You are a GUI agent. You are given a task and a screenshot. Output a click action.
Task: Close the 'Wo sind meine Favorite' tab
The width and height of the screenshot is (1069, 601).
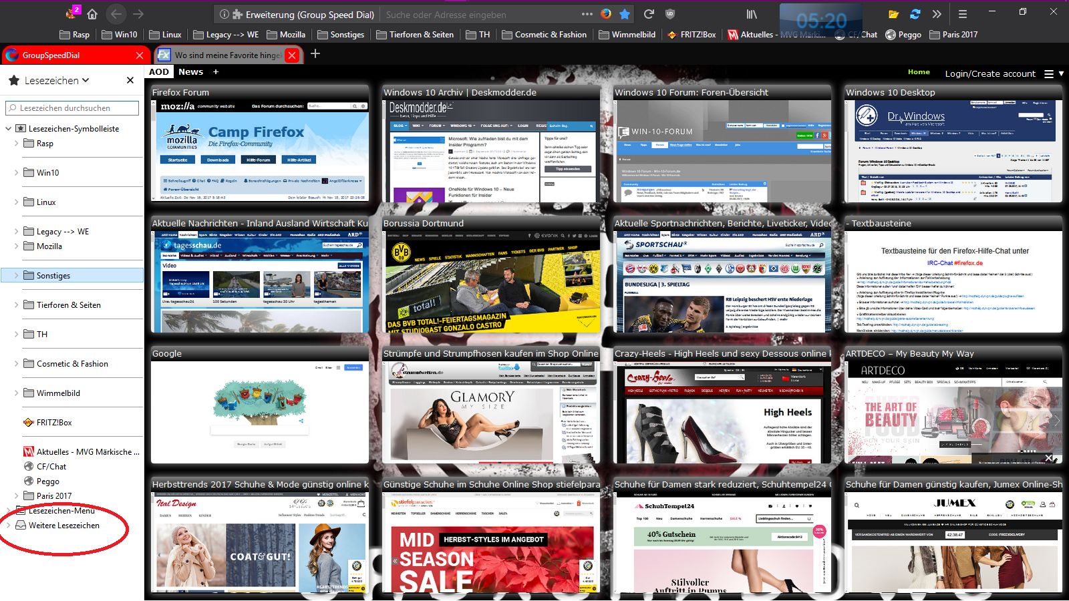pos(292,55)
